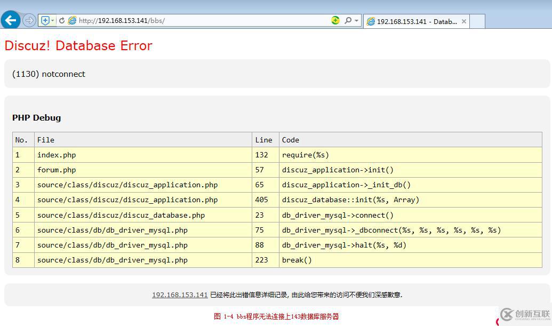The image size is (552, 326).
Task: Click the "db_driver_mysql->connect()" code cell
Action: click(x=411, y=215)
